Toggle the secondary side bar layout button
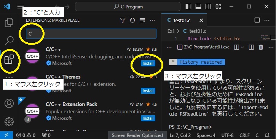This screenshot has width=276, height=140. click(x=208, y=7)
